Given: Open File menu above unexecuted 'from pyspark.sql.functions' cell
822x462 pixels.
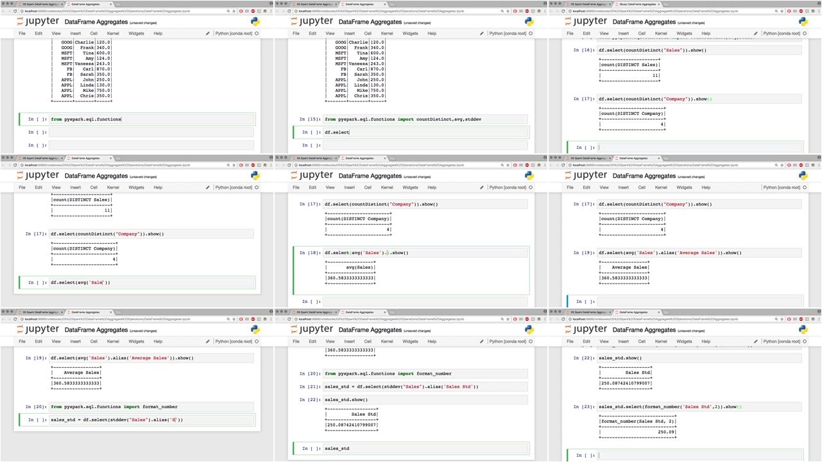Looking at the screenshot, I should 22,33.
